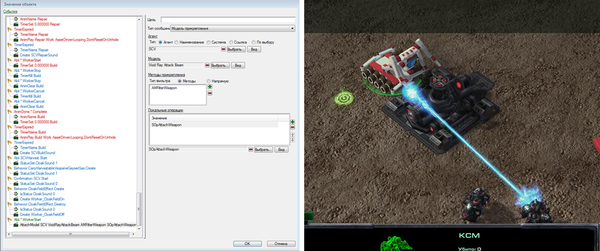Click the flag icon beside Abil.SCVHarvest.Start

[10, 158]
